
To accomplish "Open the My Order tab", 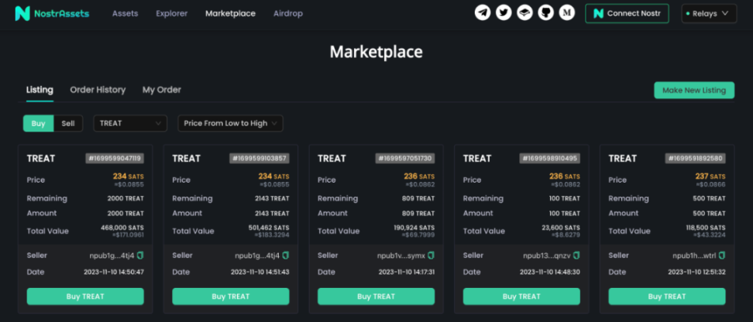I will pyautogui.click(x=161, y=90).
